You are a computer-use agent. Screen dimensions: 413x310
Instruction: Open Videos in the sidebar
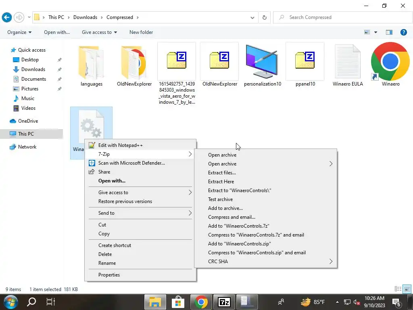click(24, 108)
